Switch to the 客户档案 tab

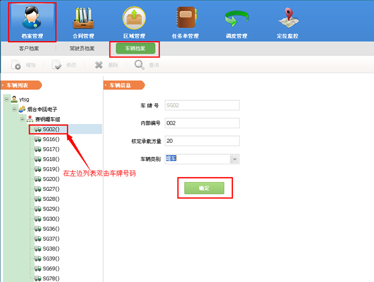pos(28,49)
